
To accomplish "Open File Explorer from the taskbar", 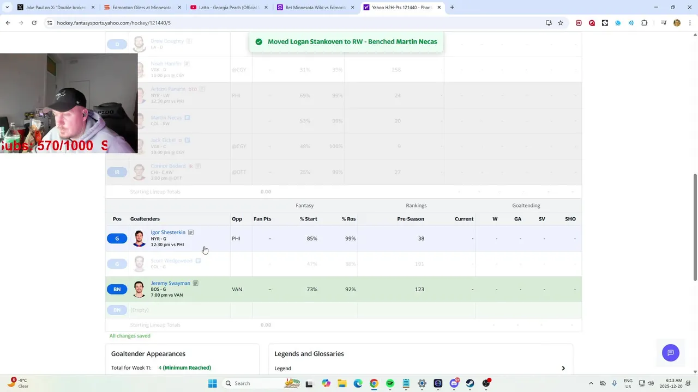I will (x=342, y=383).
